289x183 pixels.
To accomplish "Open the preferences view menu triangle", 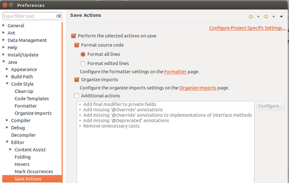I will [281, 17].
